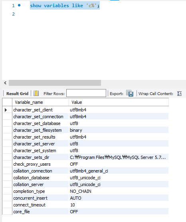
Task: Click the AUTO value cell
Action: [119, 198]
